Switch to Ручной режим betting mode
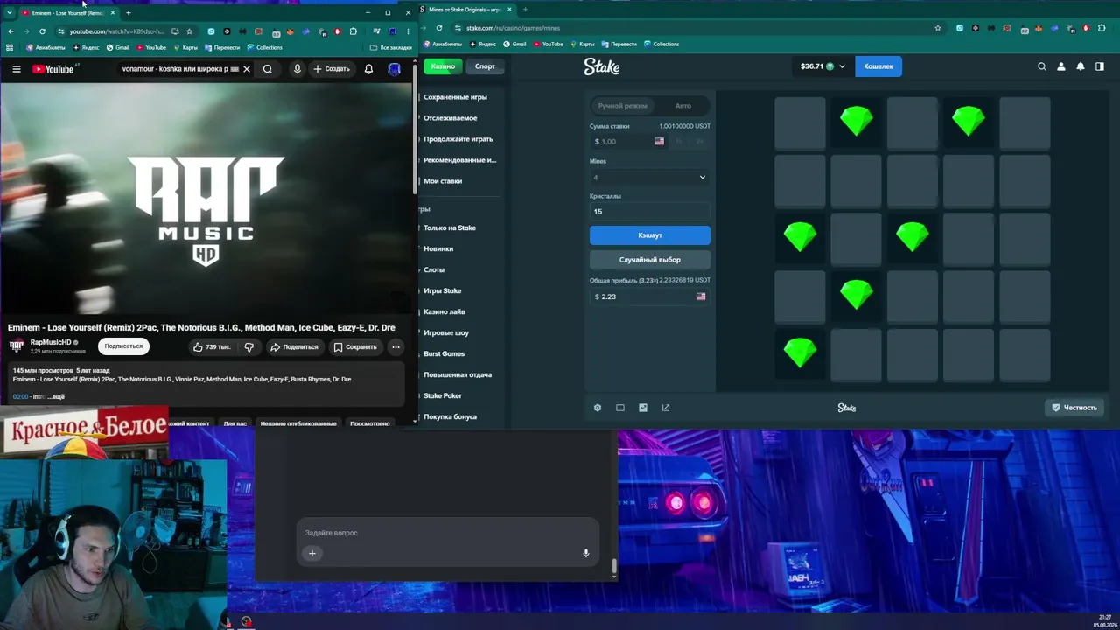The image size is (1120, 630). 622,106
